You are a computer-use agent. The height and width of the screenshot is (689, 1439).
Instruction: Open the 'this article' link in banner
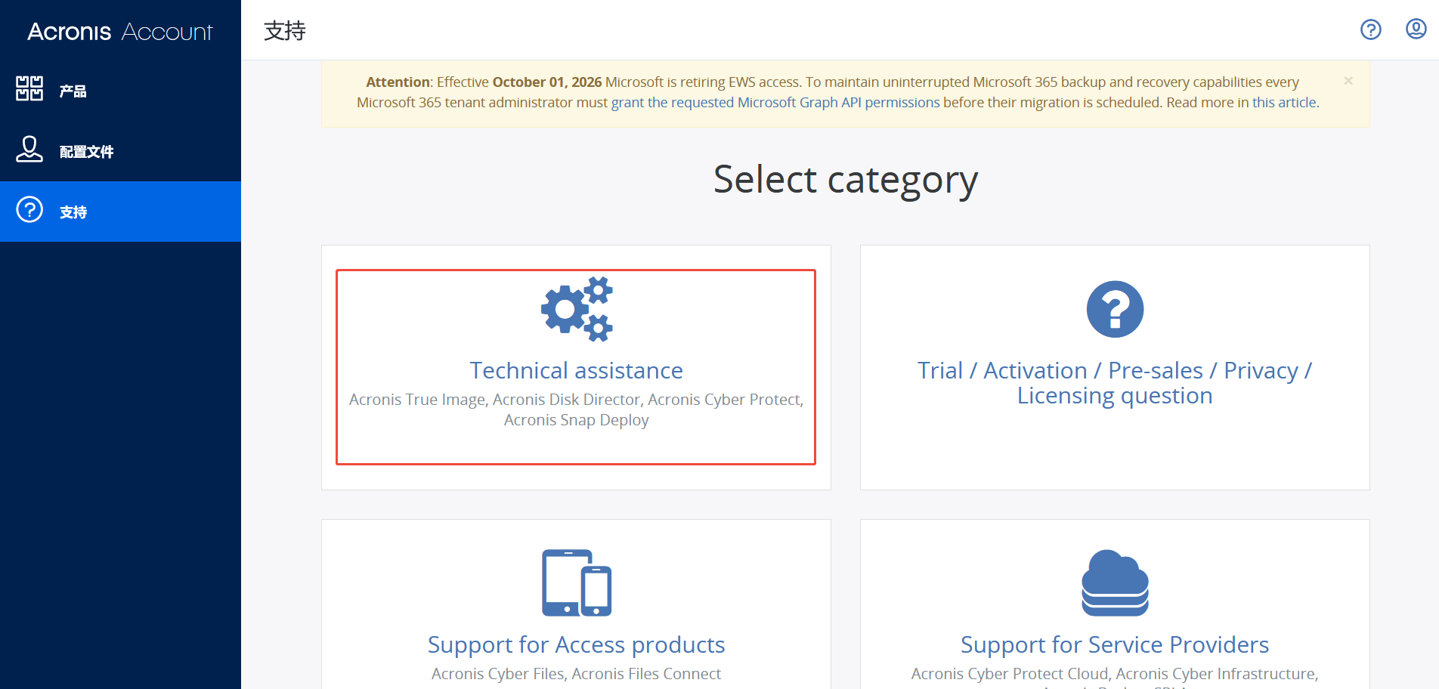(x=1284, y=102)
